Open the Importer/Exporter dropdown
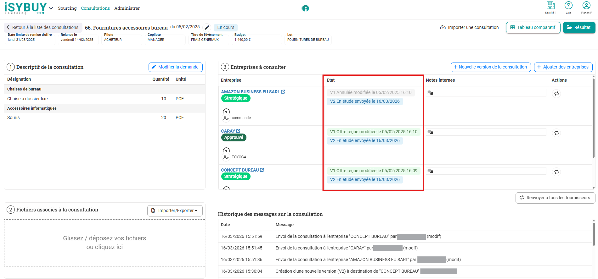The image size is (598, 279). point(175,211)
